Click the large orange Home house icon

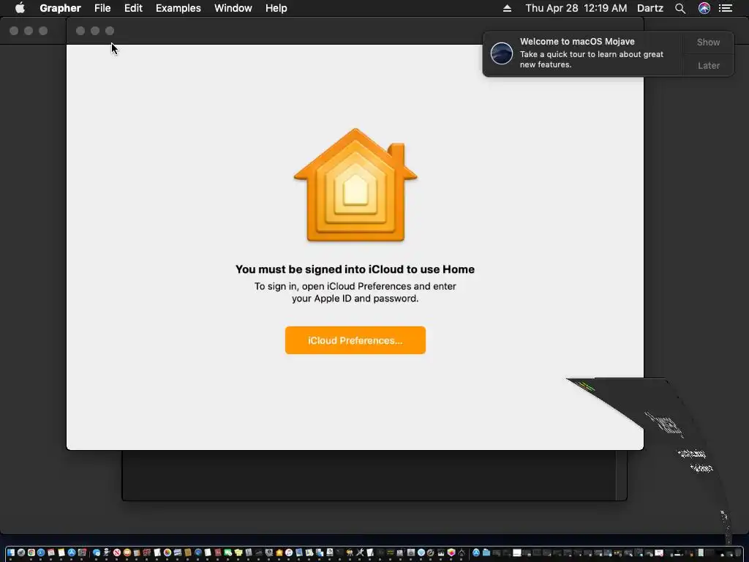coord(355,185)
